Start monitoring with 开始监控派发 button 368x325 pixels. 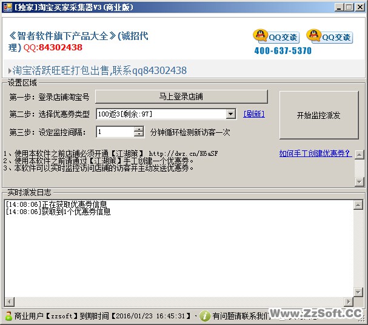click(319, 115)
